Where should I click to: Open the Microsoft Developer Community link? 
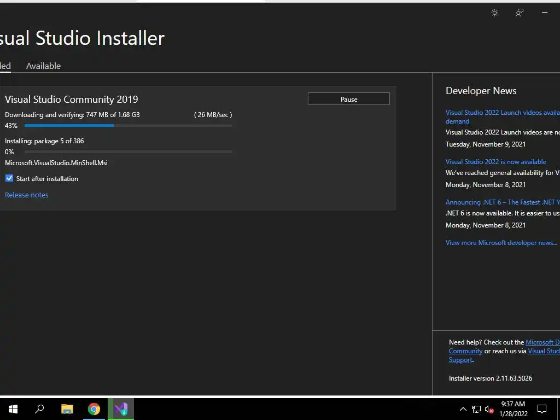click(x=542, y=342)
